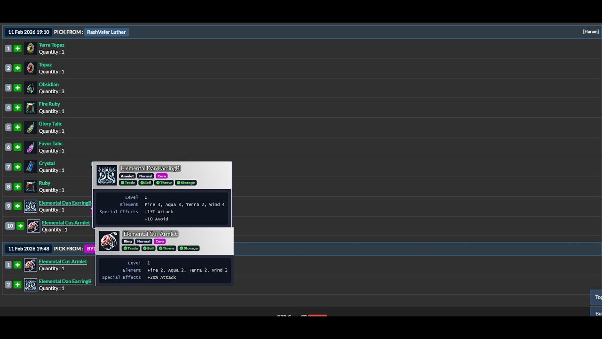The image size is (602, 339).
Task: Click the armlet icon in row 10 of the 19:10 list
Action: point(33,226)
